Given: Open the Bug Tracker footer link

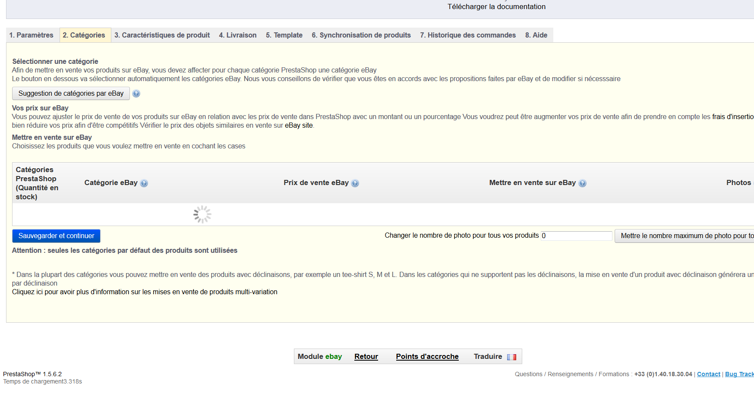Looking at the screenshot, I should click(x=739, y=374).
